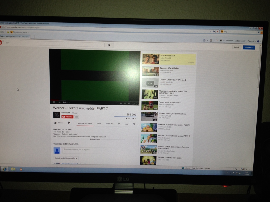The image size is (270, 202).
Task: Click the comment input box
Action: [x=98, y=151]
